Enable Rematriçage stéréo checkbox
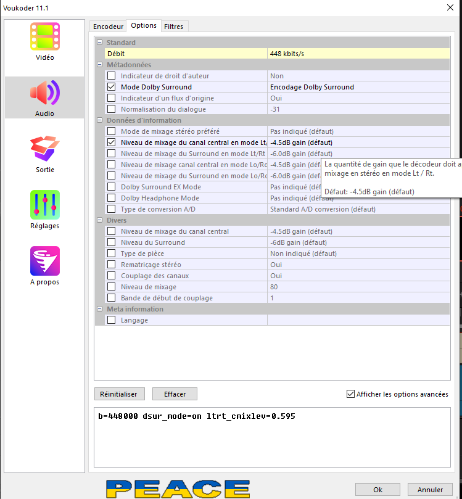 (112, 265)
